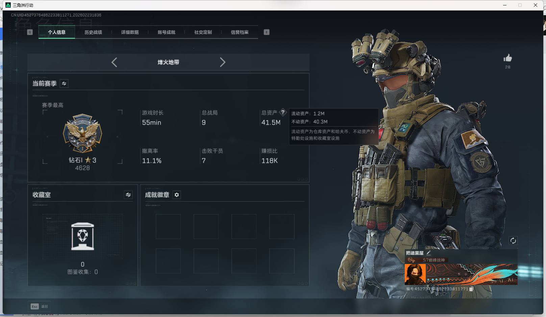
Task: Open the 账号成就 tab
Action: pos(166,32)
